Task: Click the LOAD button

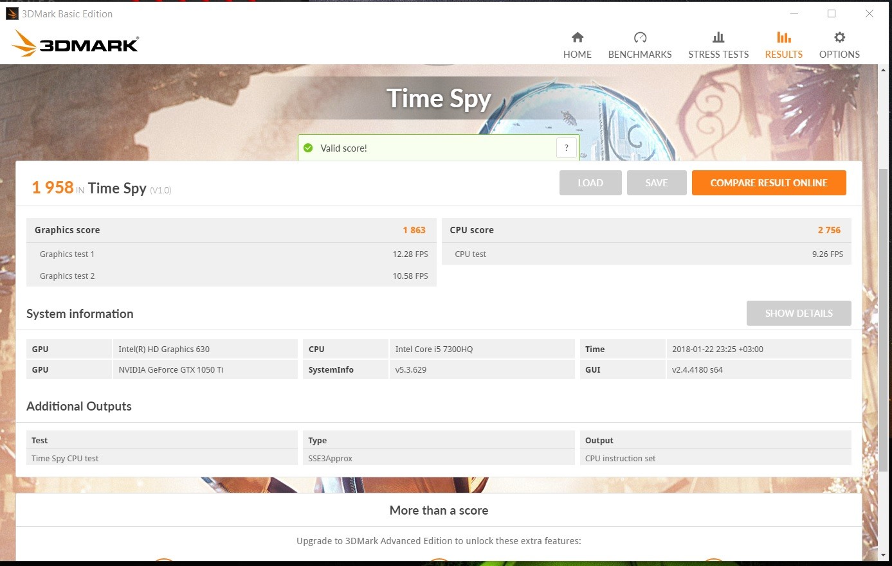Action: coord(590,183)
